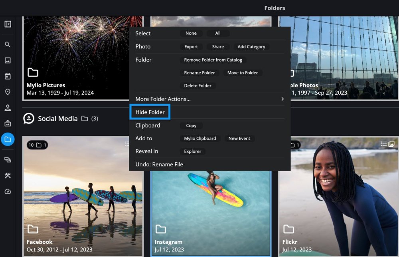Open the Dashboard gauge icon

coord(8,191)
